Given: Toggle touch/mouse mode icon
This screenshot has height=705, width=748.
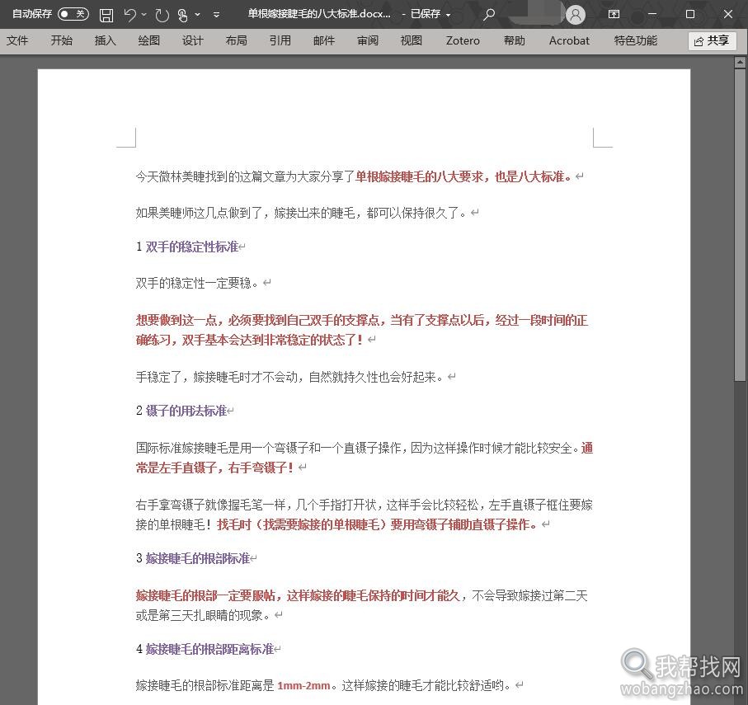Looking at the screenshot, I should (183, 15).
